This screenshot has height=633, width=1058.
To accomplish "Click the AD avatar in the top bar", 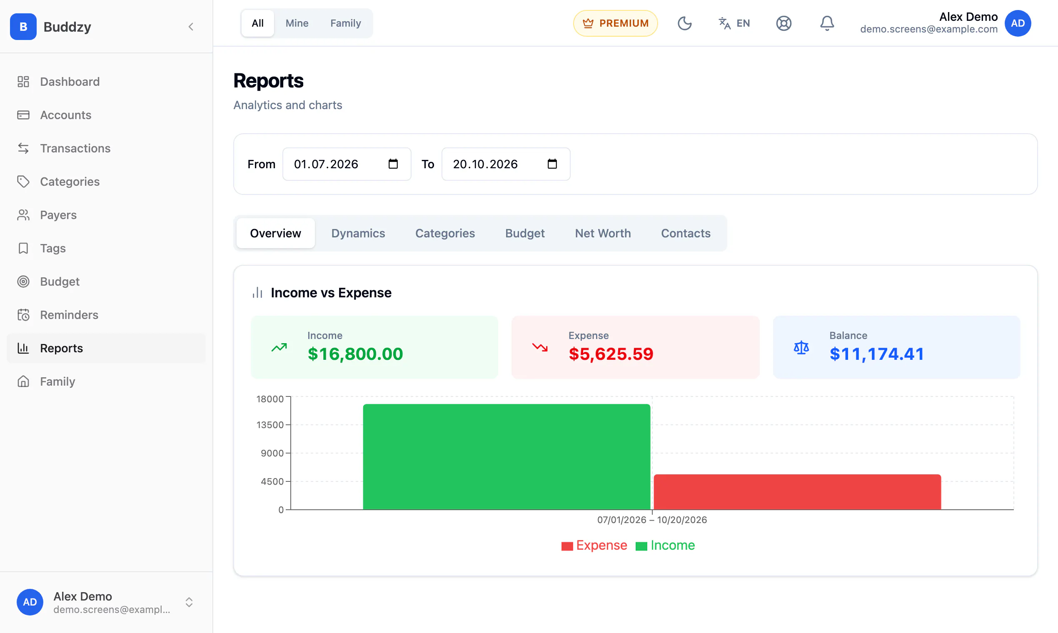I will pyautogui.click(x=1018, y=23).
